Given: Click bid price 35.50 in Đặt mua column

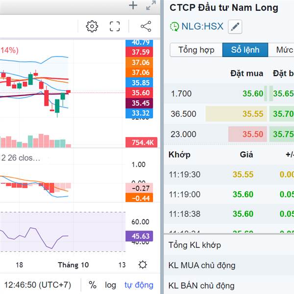Looking at the screenshot, I should [x=253, y=134].
